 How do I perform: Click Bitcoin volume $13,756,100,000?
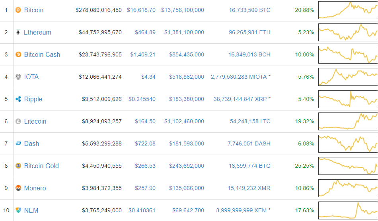183,10
